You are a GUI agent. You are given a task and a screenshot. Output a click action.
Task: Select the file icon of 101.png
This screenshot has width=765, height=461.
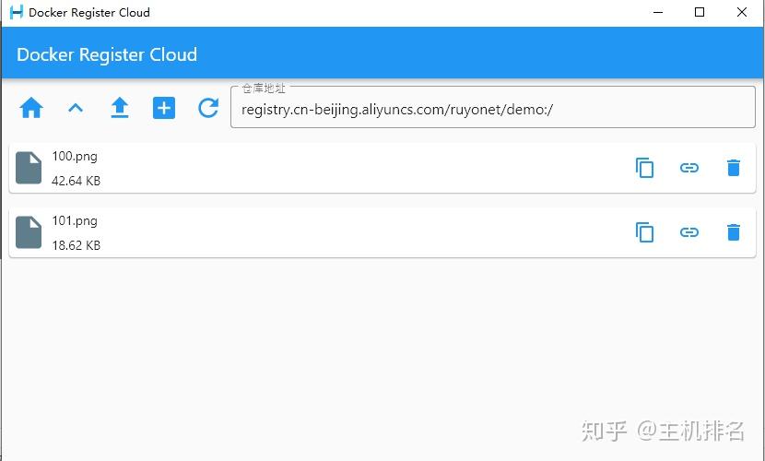click(29, 232)
